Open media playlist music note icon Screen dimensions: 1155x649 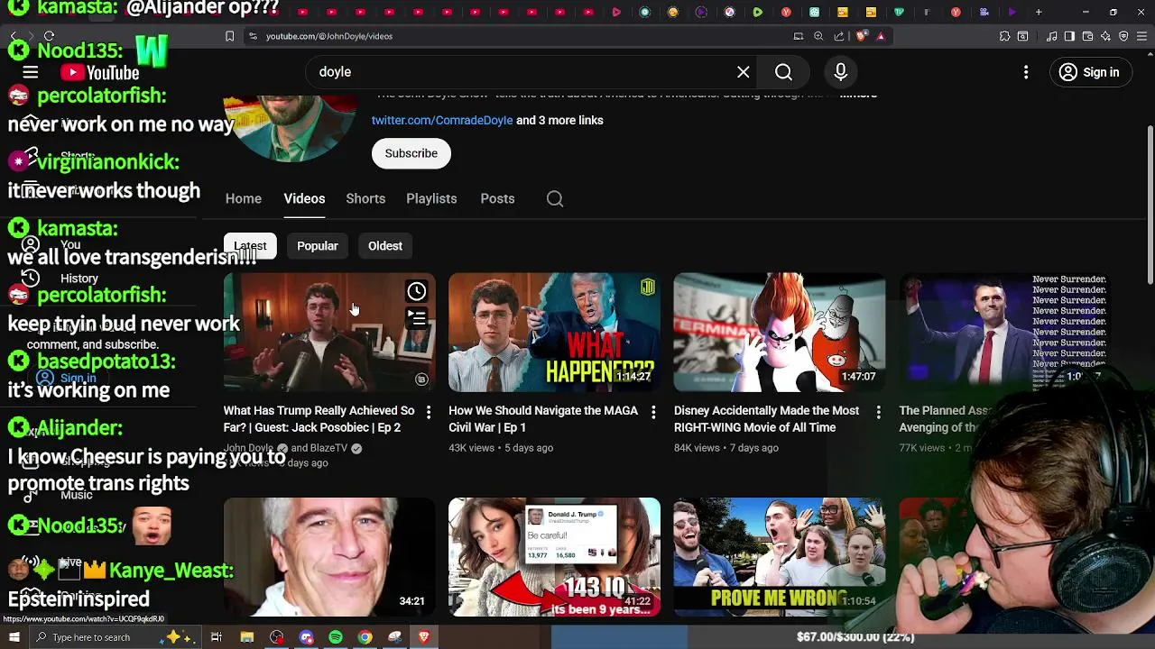[x=1052, y=36]
